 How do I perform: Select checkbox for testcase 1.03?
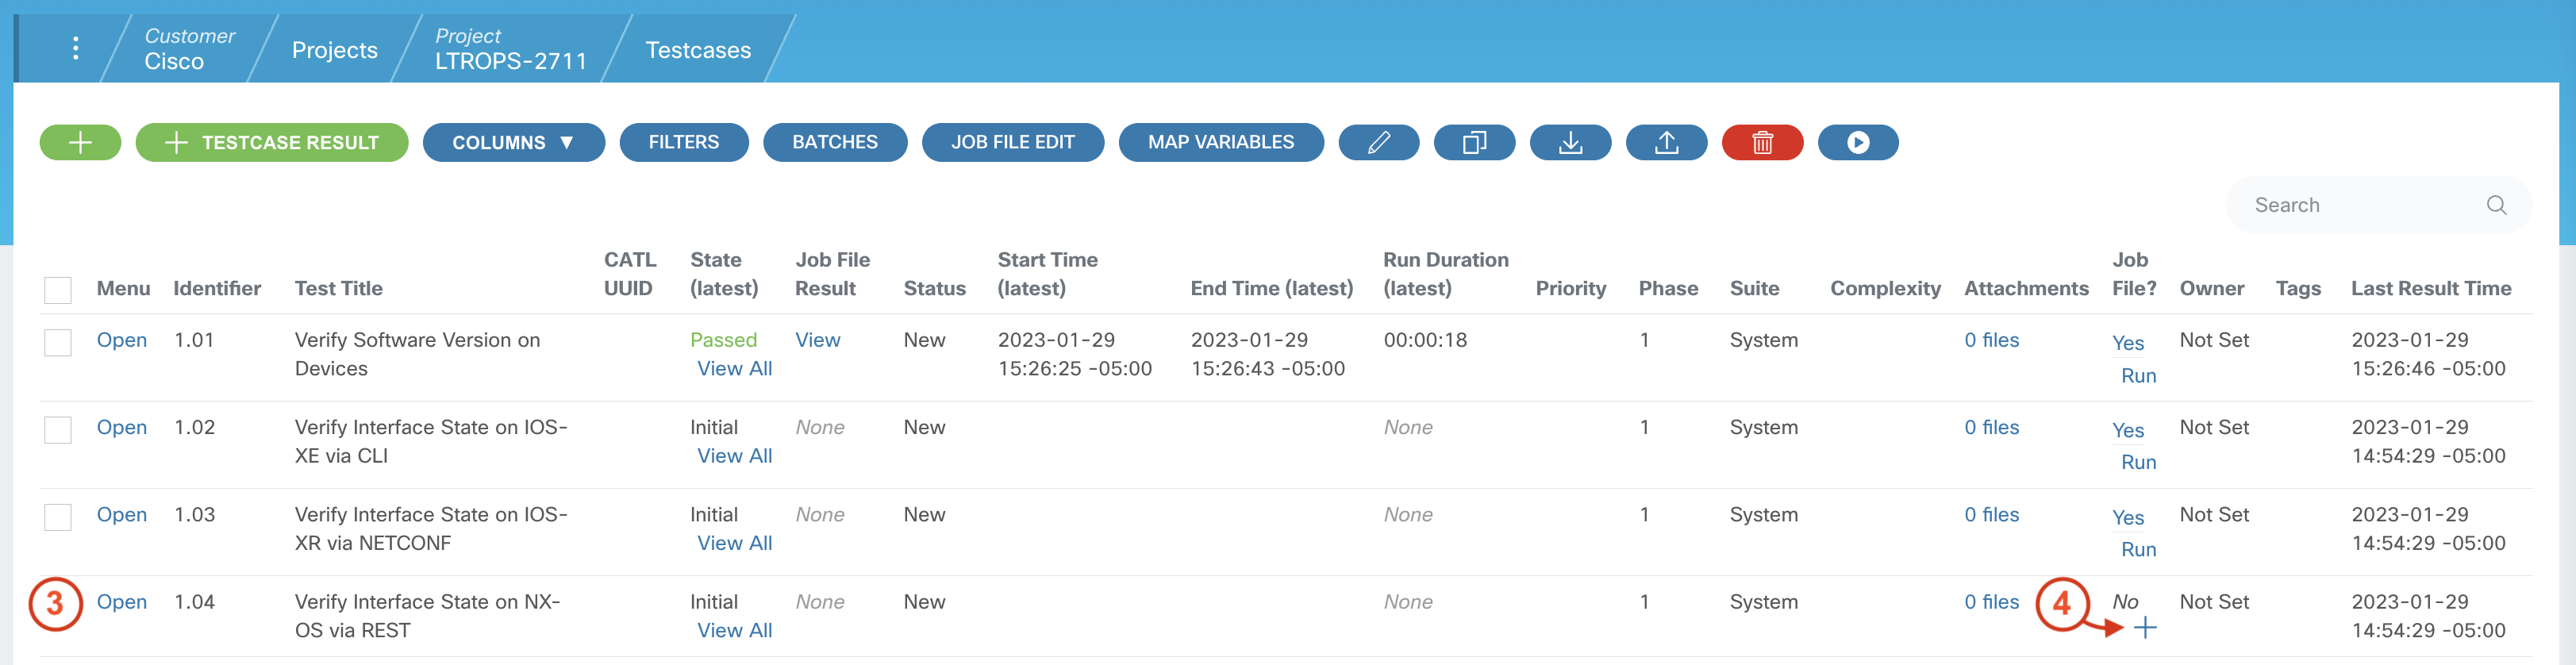click(58, 517)
